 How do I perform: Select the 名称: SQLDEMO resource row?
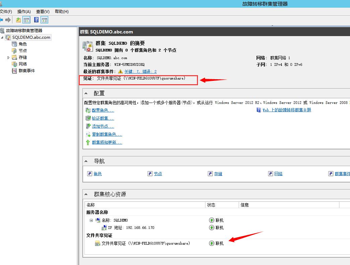coord(115,220)
